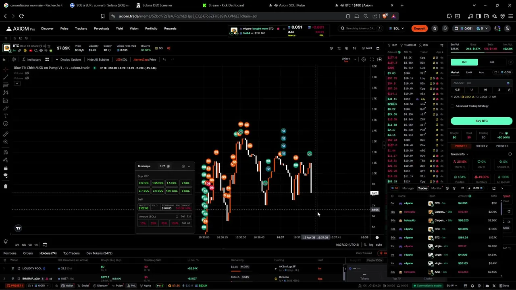
Task: Open Indicators panel
Action: 31,60
